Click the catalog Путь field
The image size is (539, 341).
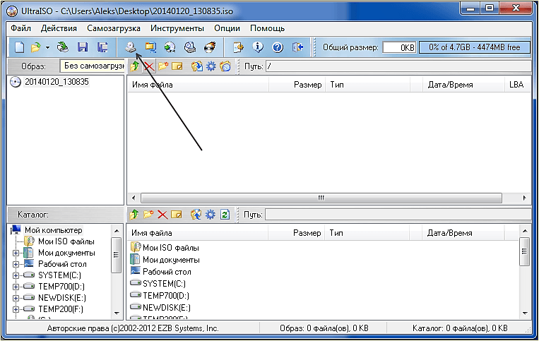(398, 215)
